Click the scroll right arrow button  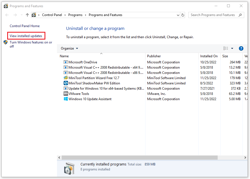tap(245, 158)
